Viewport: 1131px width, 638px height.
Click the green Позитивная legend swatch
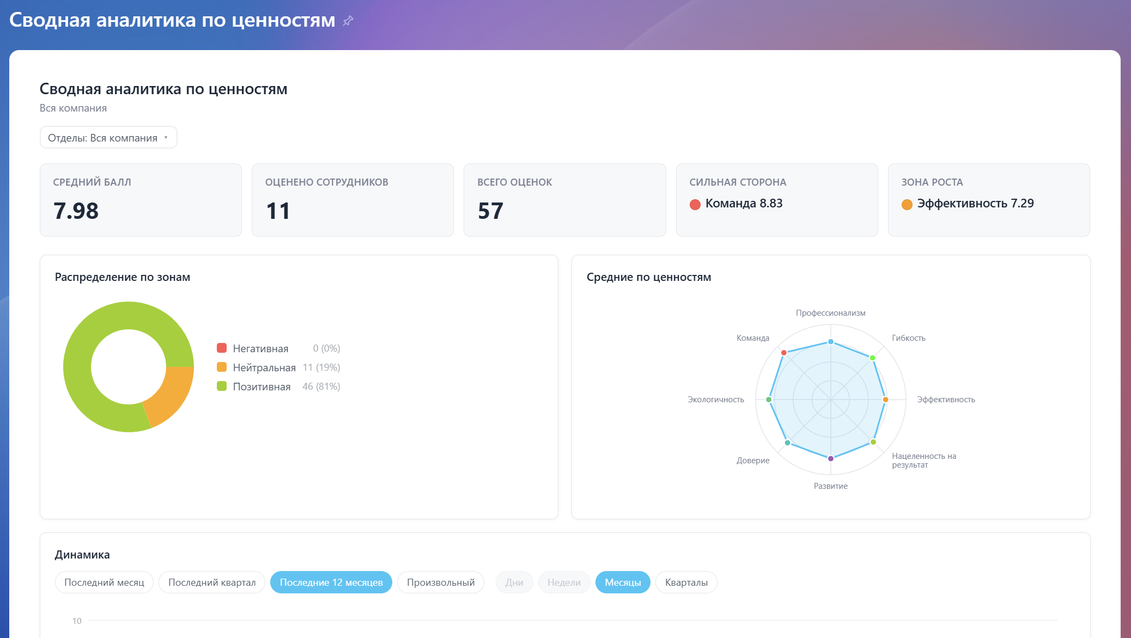point(222,386)
